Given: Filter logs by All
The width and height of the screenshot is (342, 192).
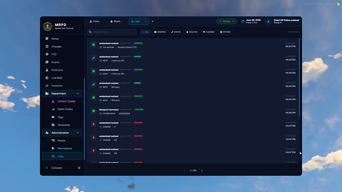Looking at the screenshot, I should pyautogui.click(x=145, y=32).
